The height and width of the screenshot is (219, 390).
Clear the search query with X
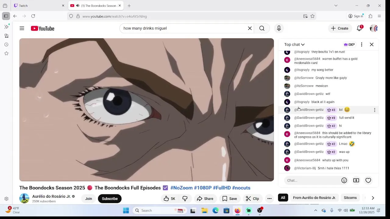click(x=250, y=28)
